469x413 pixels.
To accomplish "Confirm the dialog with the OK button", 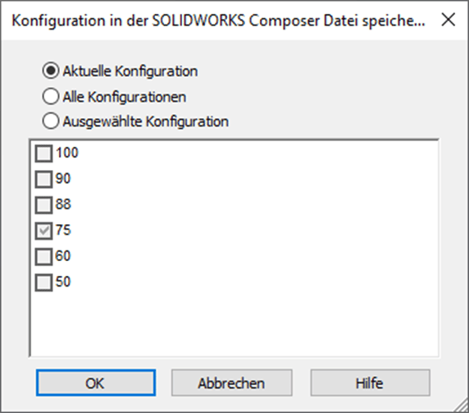I will tap(96, 383).
